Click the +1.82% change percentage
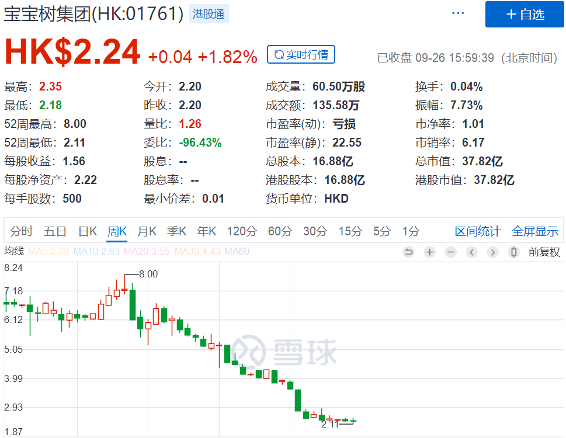The height and width of the screenshot is (438, 566). [227, 57]
